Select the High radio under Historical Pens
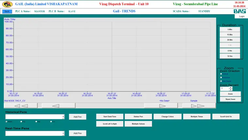The width and height of the screenshot is (248, 140). (36, 122)
